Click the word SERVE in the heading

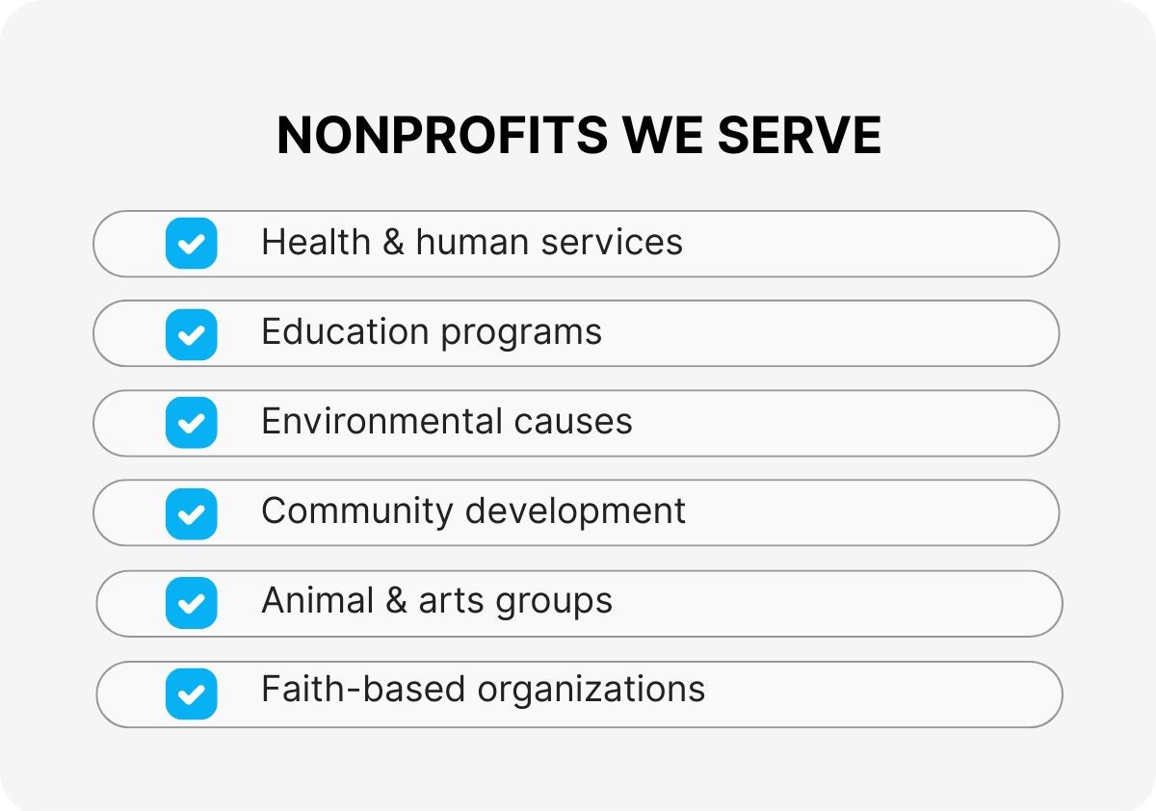tap(800, 135)
